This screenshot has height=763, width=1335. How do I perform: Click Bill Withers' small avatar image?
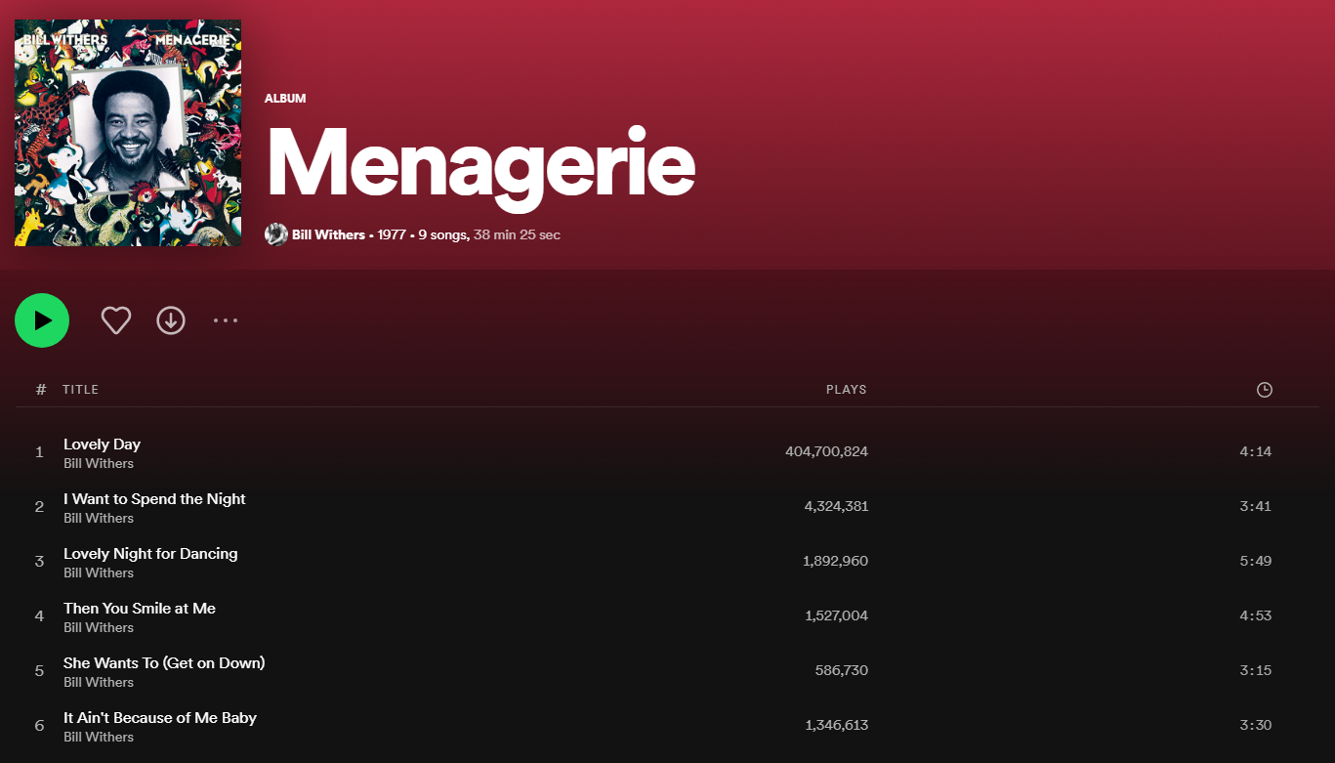click(x=276, y=234)
